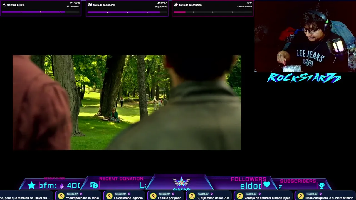
Task: Click the FOLLOWERS heading
Action: click(x=248, y=179)
